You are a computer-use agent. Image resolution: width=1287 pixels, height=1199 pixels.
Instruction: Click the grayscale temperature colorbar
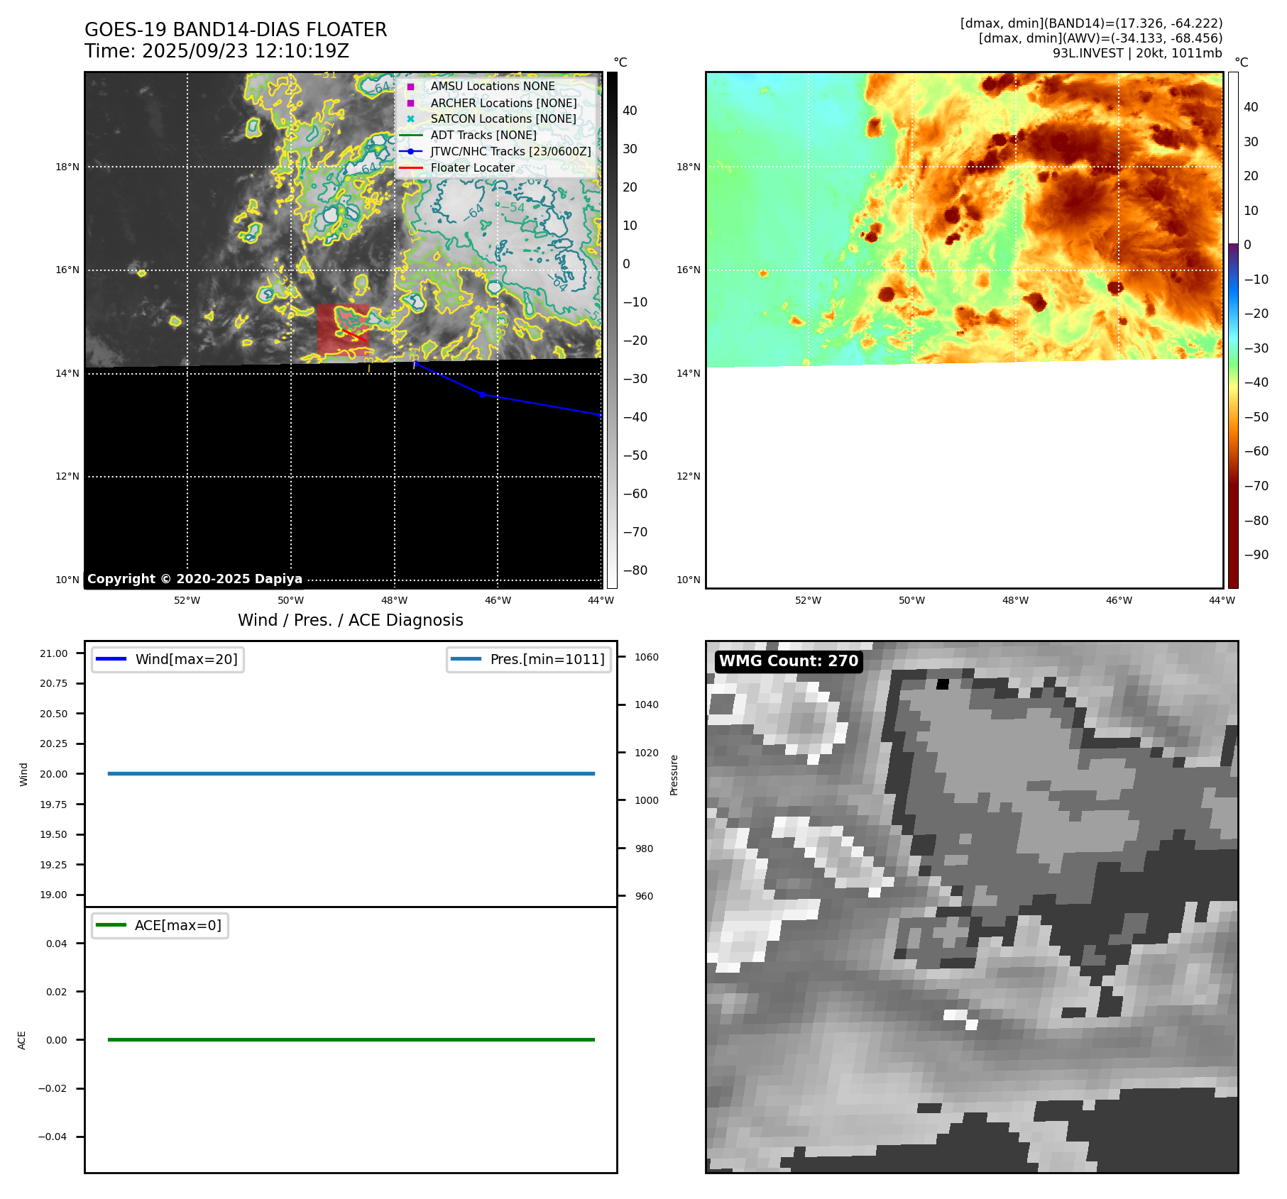click(612, 330)
